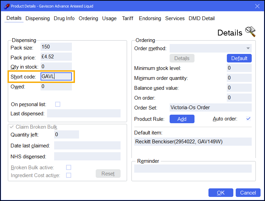The width and height of the screenshot is (265, 201).
Task: Click the Last dispensed field
Action: [84, 113]
